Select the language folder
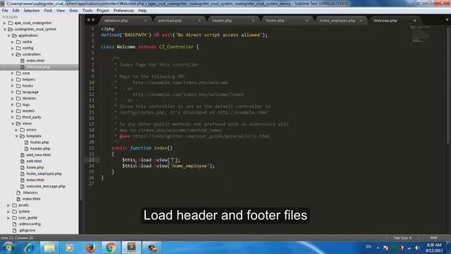451x254 pixels. point(30,92)
